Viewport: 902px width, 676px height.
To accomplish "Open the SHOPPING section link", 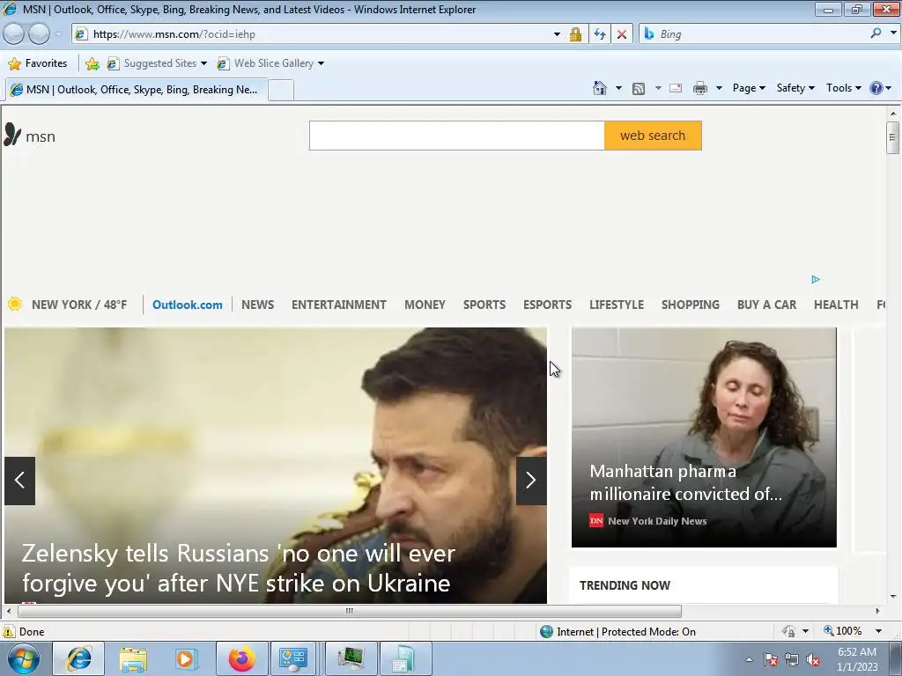I will tap(691, 305).
